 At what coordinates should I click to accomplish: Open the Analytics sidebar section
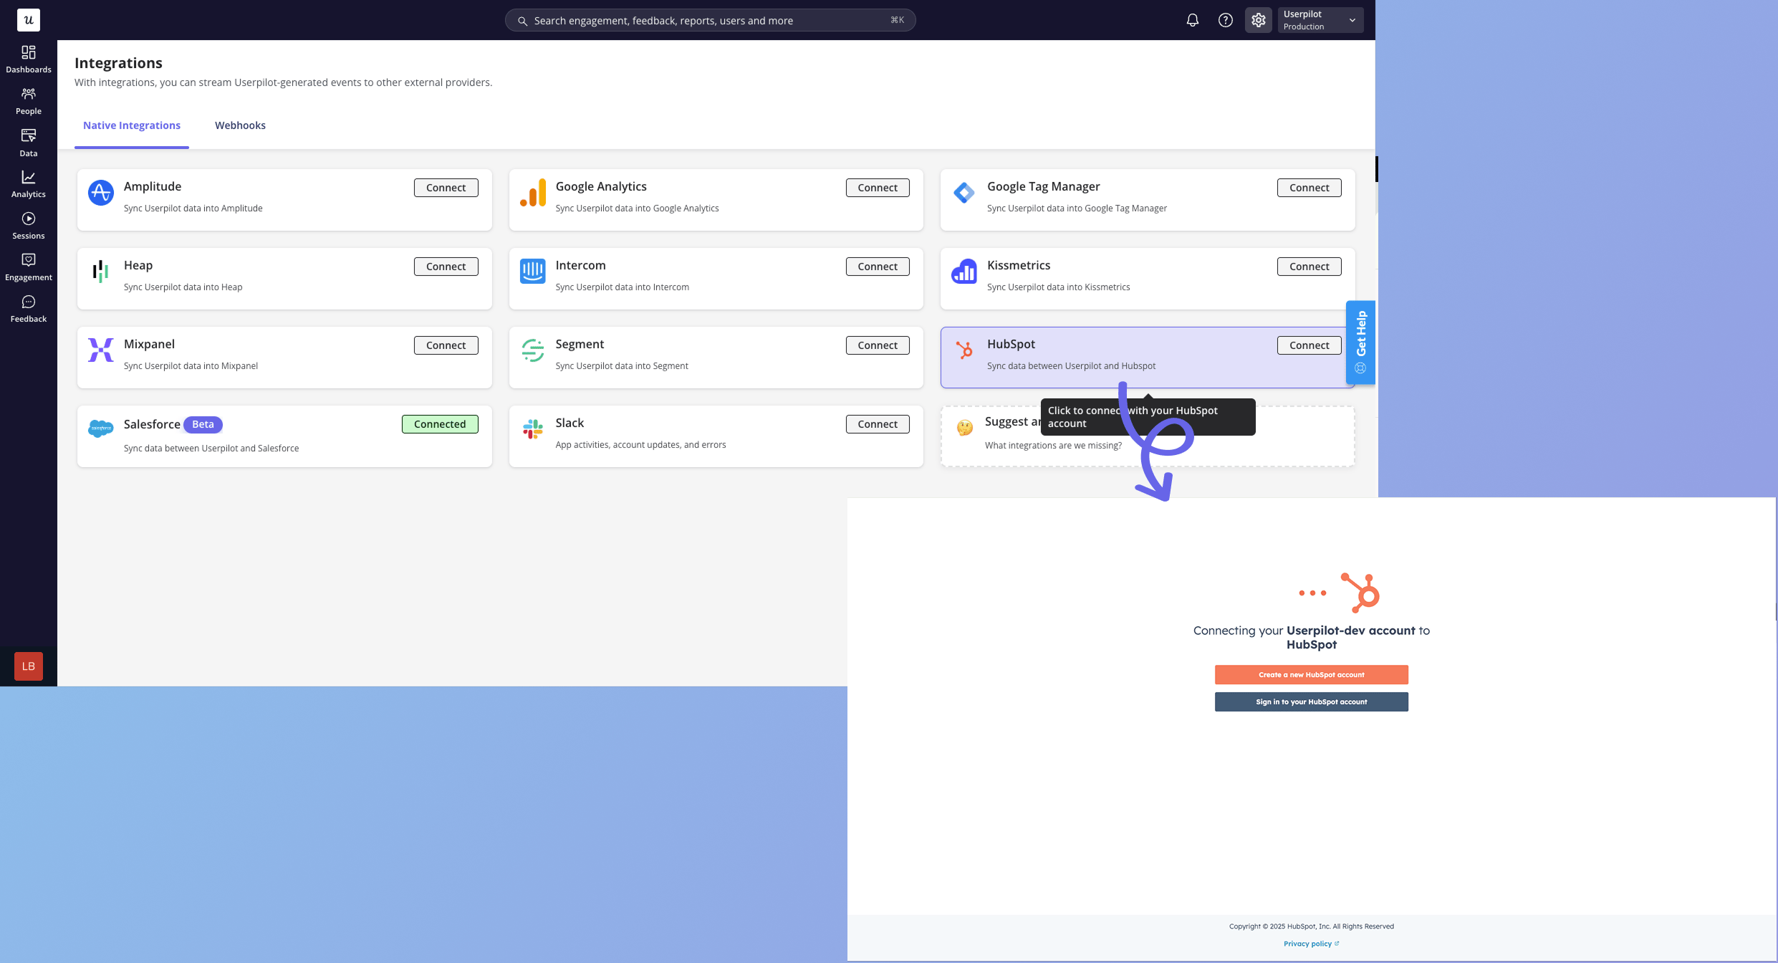coord(29,184)
